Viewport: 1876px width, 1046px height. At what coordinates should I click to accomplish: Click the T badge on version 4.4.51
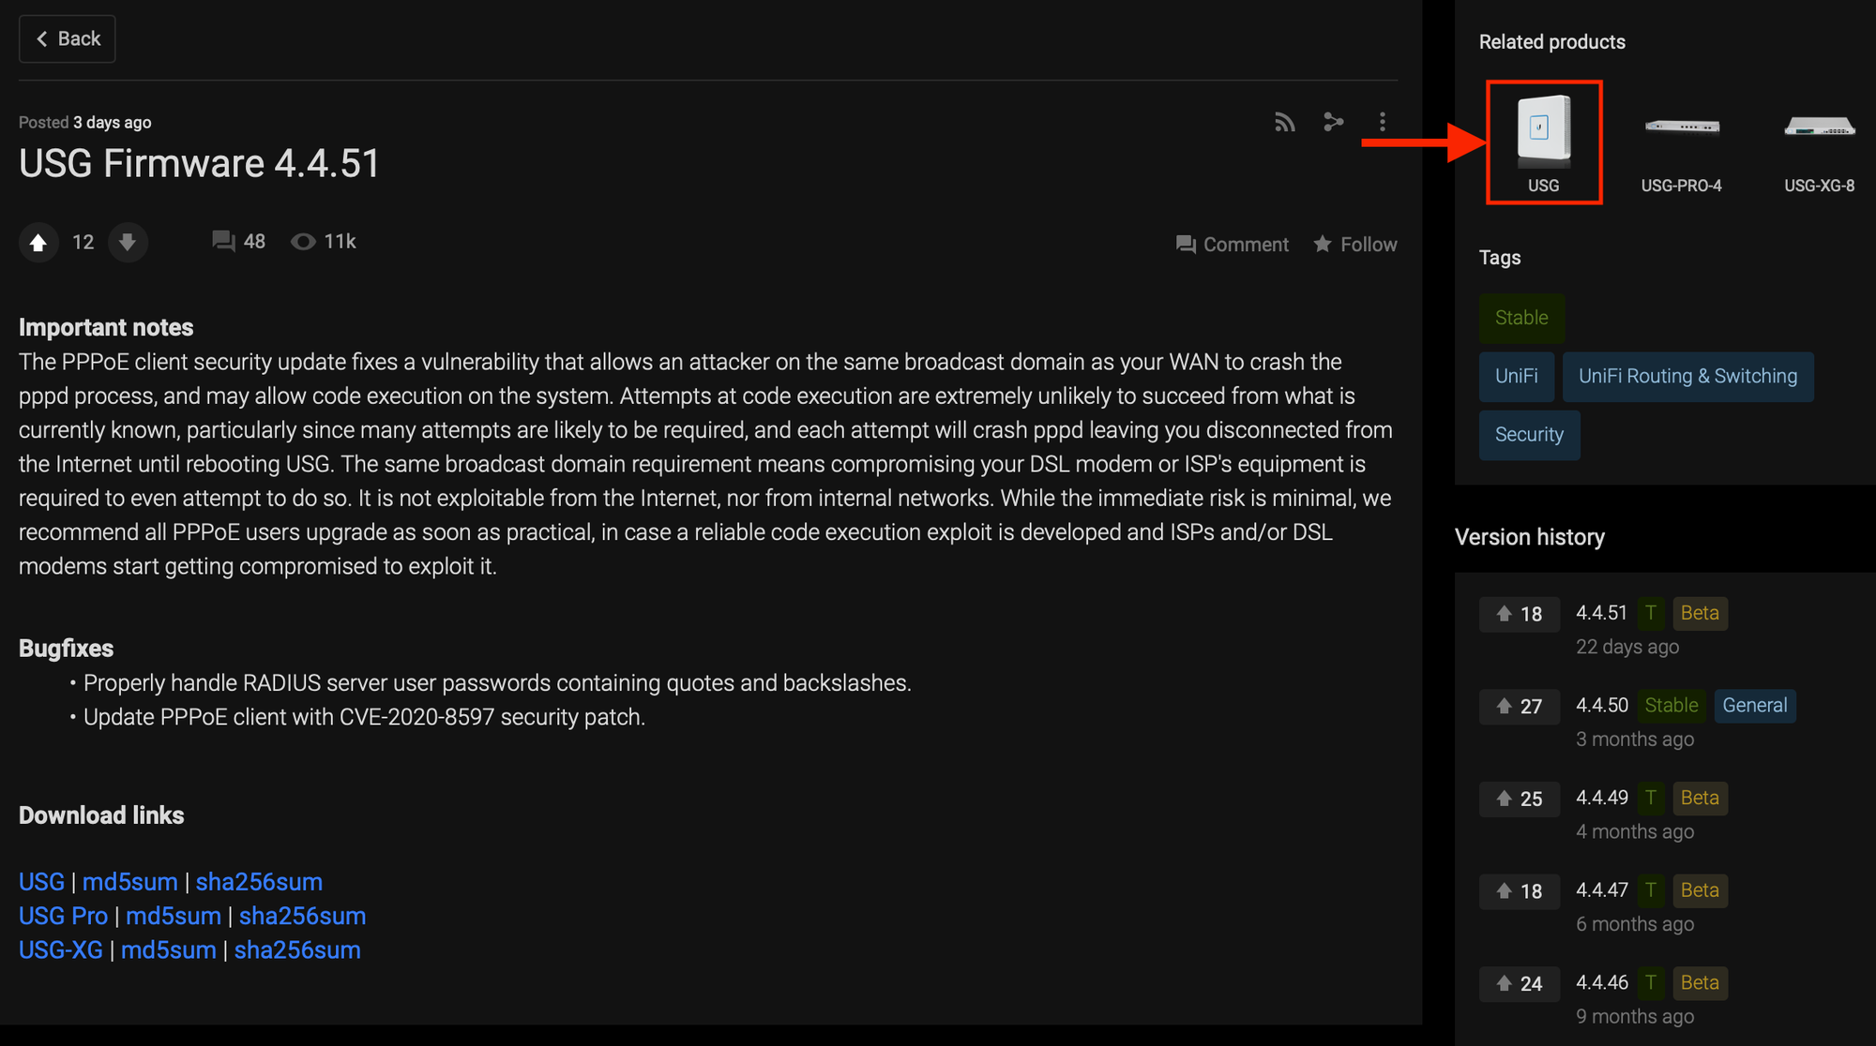[x=1651, y=613]
